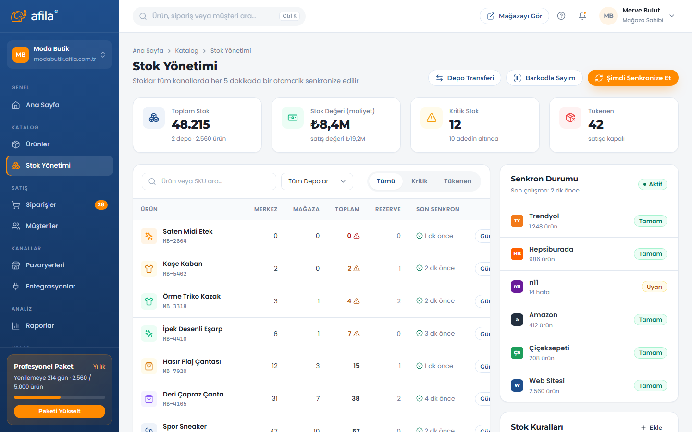
Task: Focus the Ürün veya SKU ara field
Action: (x=209, y=181)
